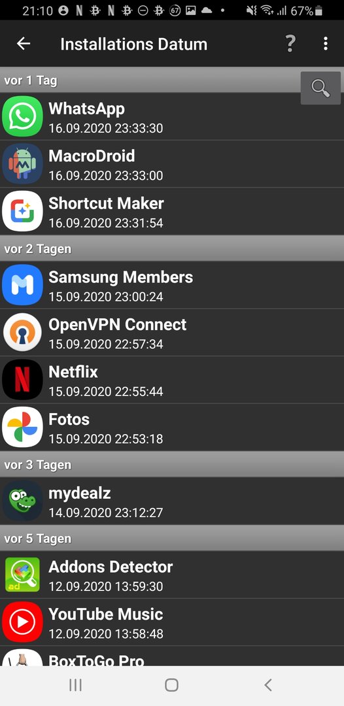
Task: Tap the YouTube Music icon
Action: (22, 622)
